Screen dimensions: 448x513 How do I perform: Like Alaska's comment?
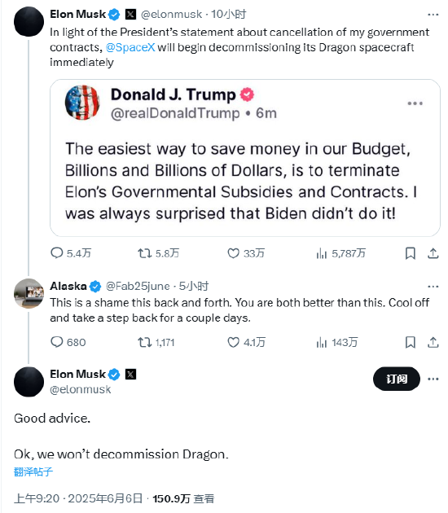233,342
